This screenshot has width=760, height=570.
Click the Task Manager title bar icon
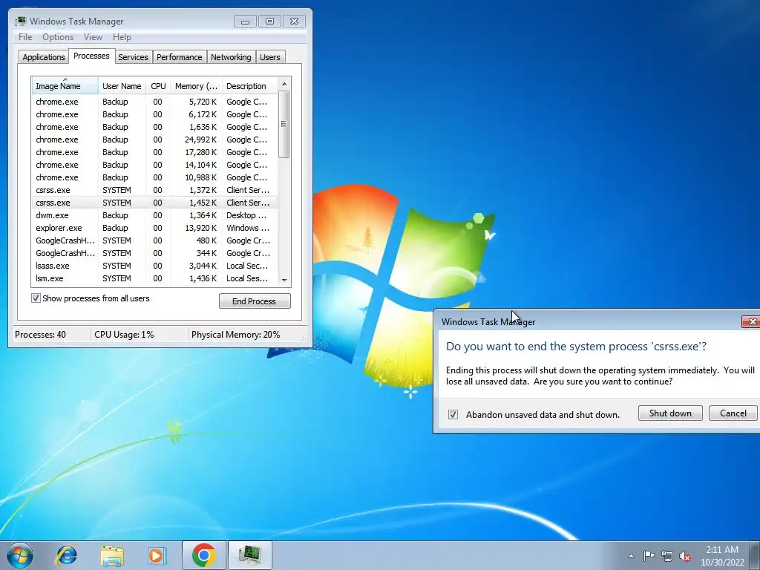point(20,21)
